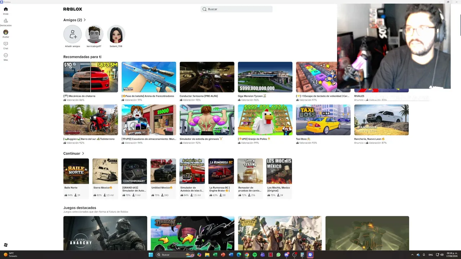Open the featured Dragon game banner
The image size is (461, 259).
point(193,233)
